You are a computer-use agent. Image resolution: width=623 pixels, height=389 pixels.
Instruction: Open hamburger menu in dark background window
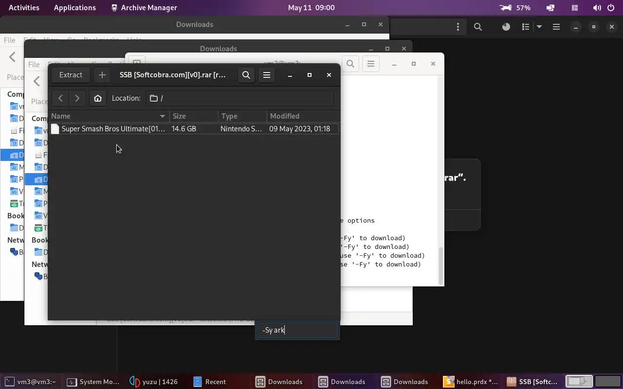pyautogui.click(x=556, y=27)
